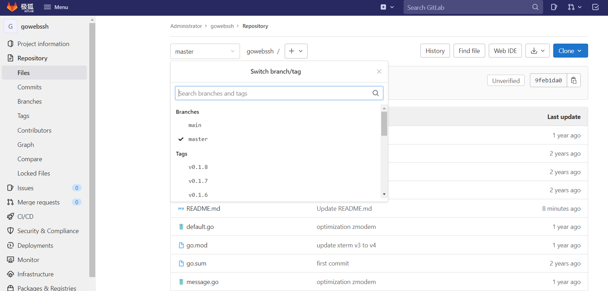Click the Issues count badge 0

coord(77,188)
